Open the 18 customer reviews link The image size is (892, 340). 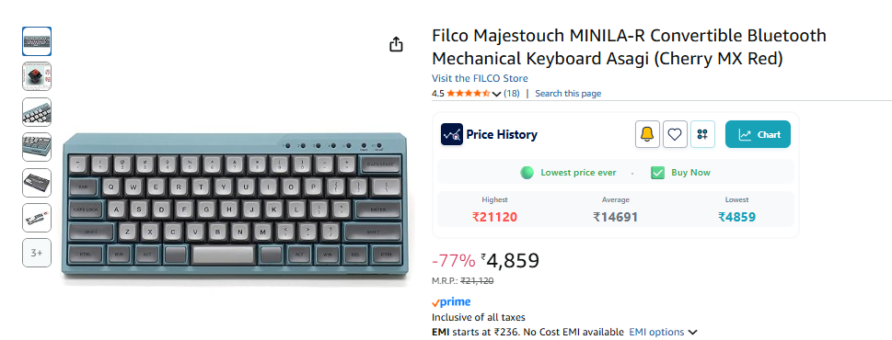(512, 94)
